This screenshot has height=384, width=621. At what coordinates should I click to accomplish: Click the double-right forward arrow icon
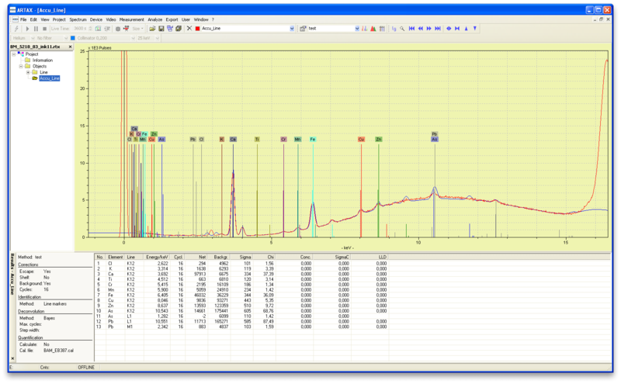(x=429, y=29)
